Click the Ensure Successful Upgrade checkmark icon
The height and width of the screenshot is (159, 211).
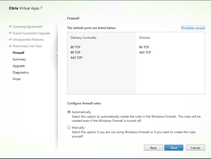[10, 33]
